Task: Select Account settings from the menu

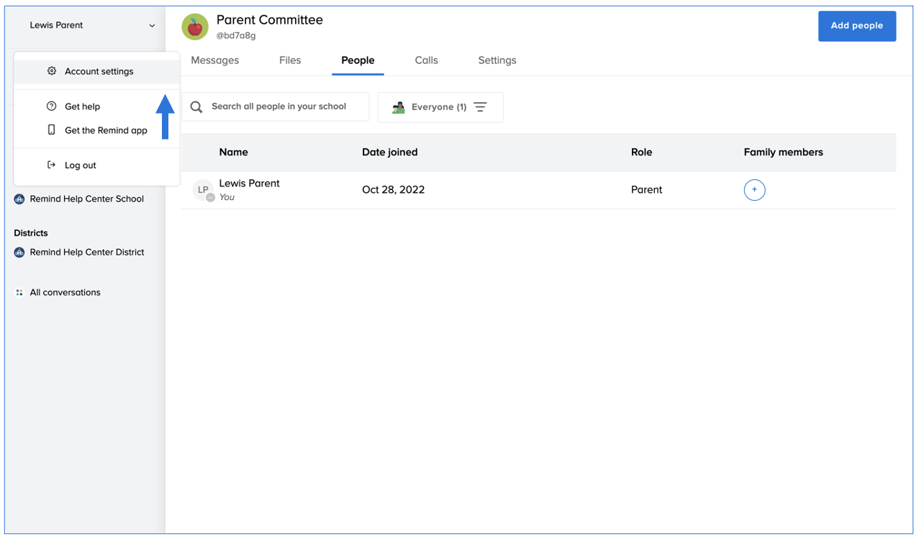Action: [x=99, y=71]
